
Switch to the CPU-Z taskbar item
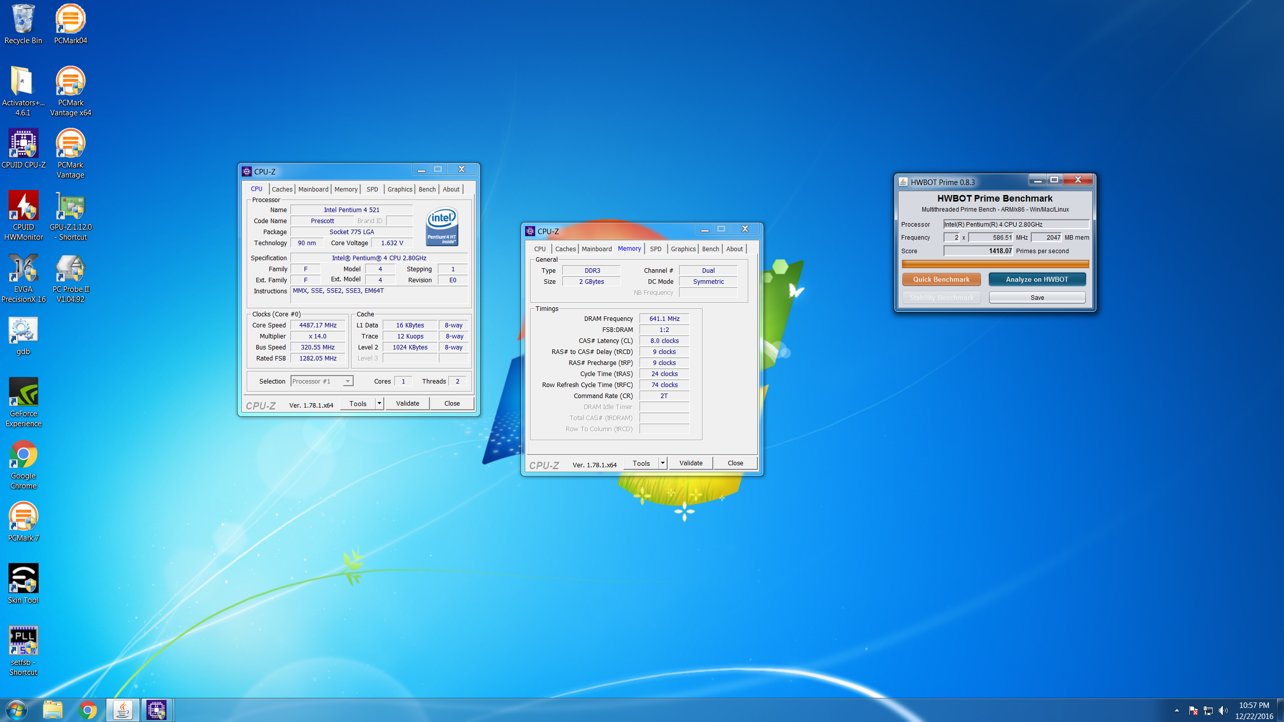click(156, 710)
